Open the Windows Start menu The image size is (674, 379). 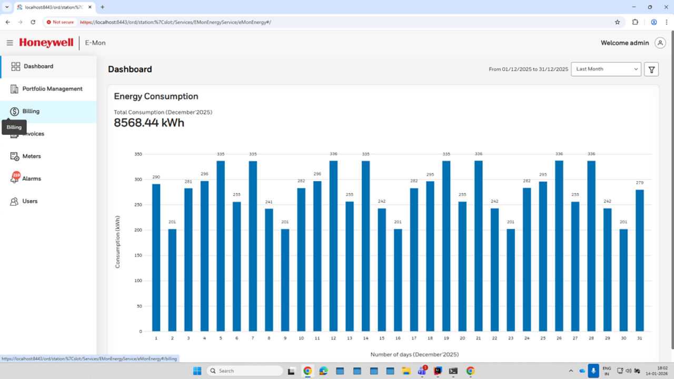click(197, 371)
